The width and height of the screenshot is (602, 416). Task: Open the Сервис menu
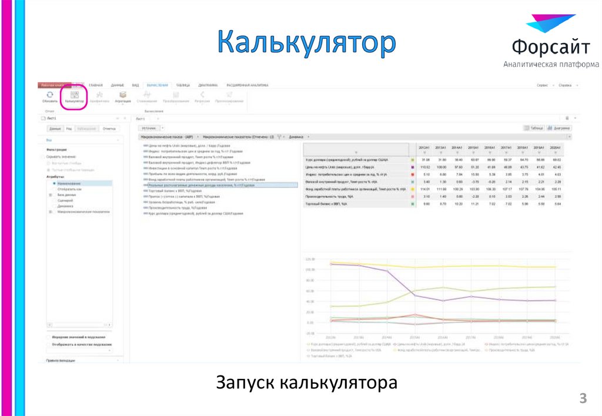point(543,85)
